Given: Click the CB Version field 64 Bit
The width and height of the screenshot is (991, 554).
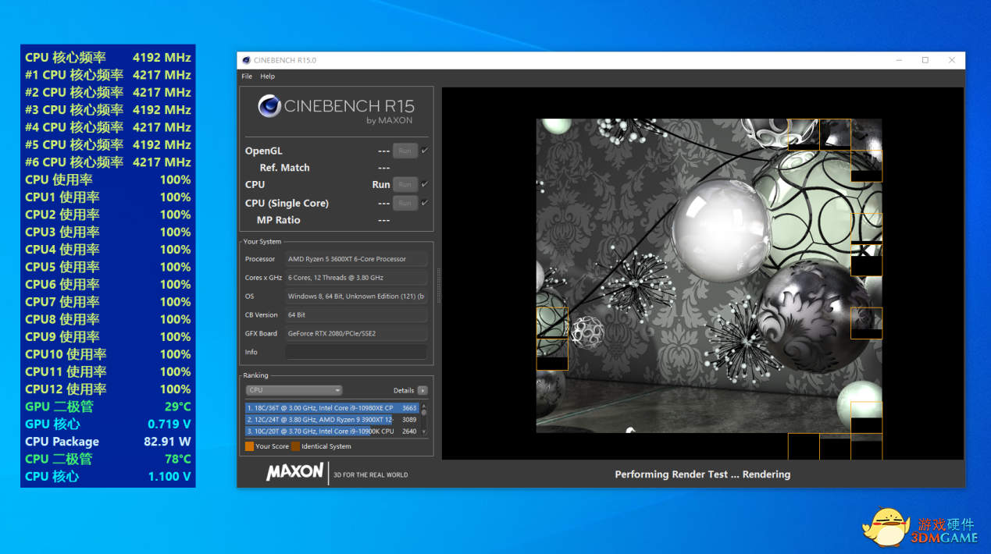Looking at the screenshot, I should coord(356,315).
